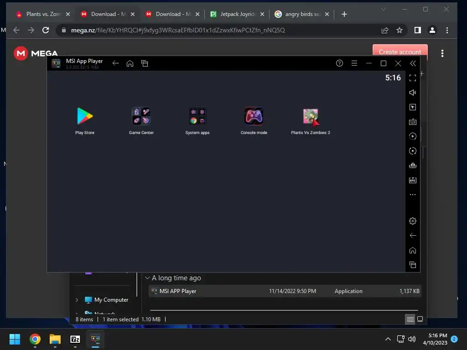This screenshot has height=350, width=467.
Task: Open the Windows Start menu
Action: [x=15, y=339]
